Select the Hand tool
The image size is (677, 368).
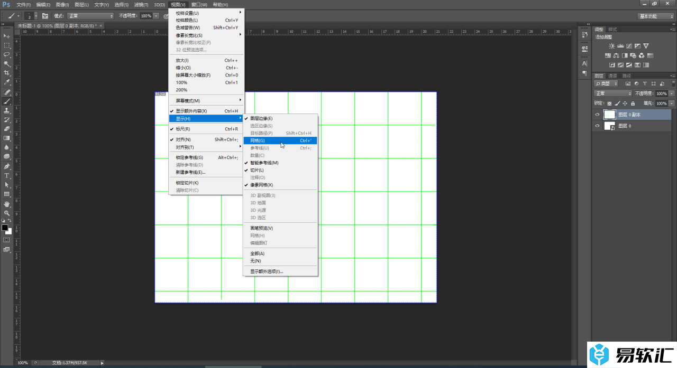[x=7, y=204]
